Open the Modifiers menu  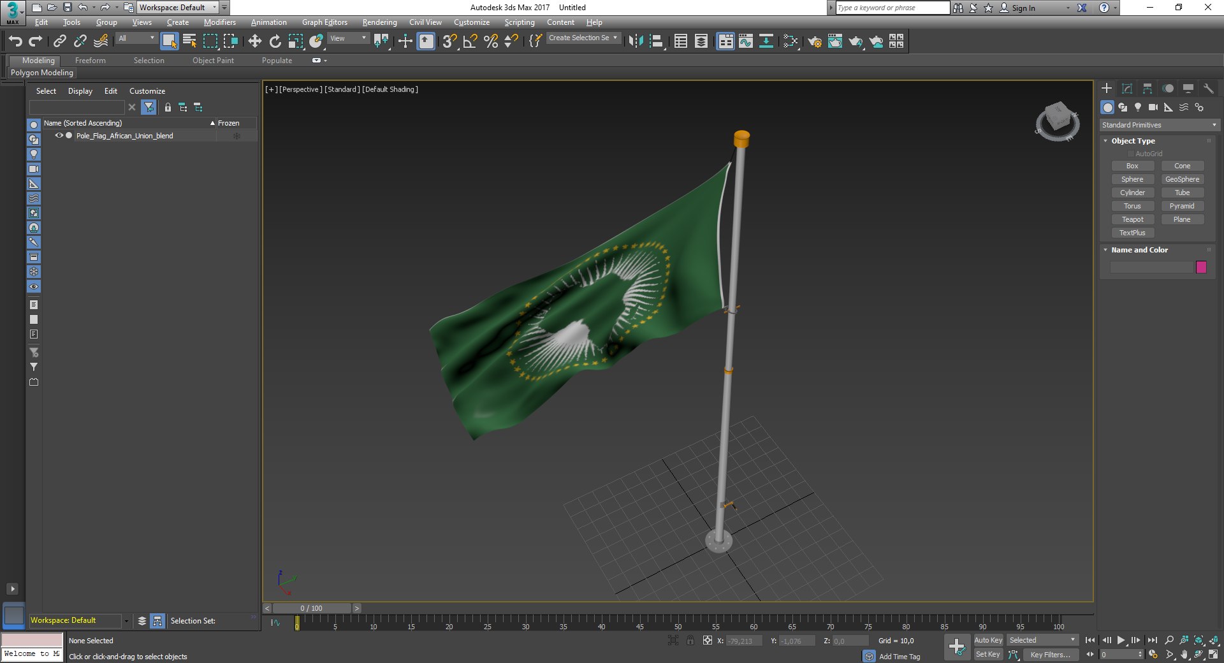click(220, 22)
